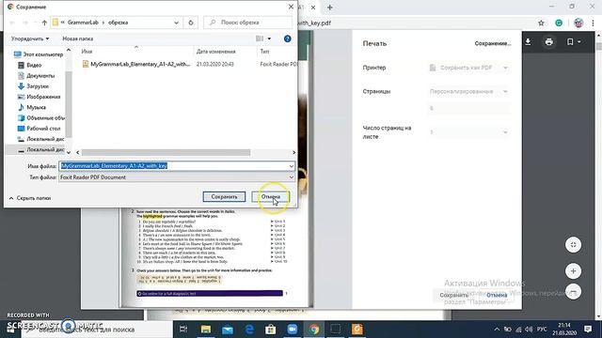
Task: Click Сохранить button in Chrome print panel
Action: (x=454, y=295)
